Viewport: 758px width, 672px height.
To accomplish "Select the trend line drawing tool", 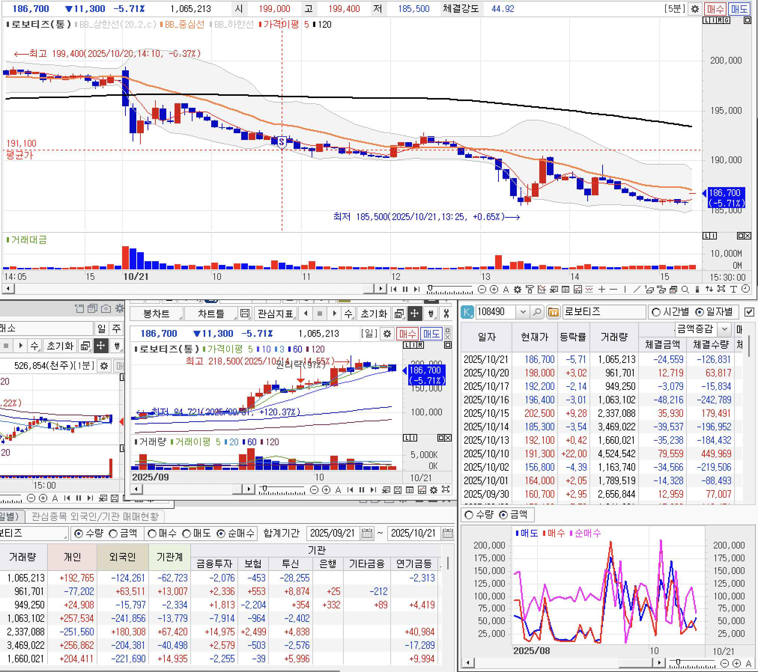I will 636,289.
